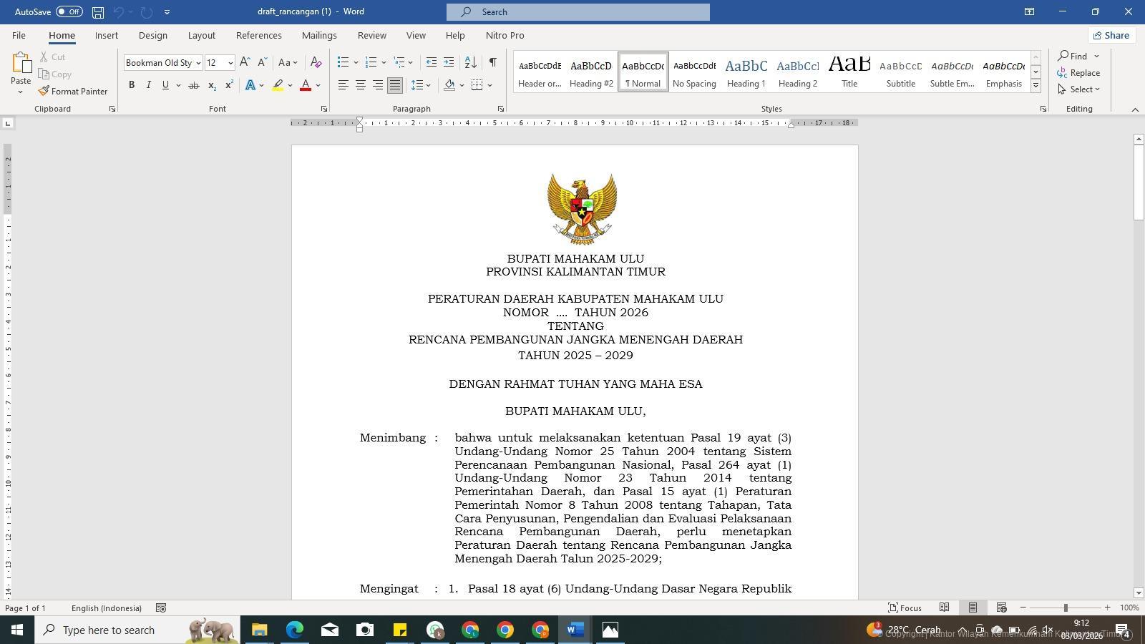This screenshot has height=644, width=1145.
Task: Apply strikethrough formatting to text
Action: 193,85
